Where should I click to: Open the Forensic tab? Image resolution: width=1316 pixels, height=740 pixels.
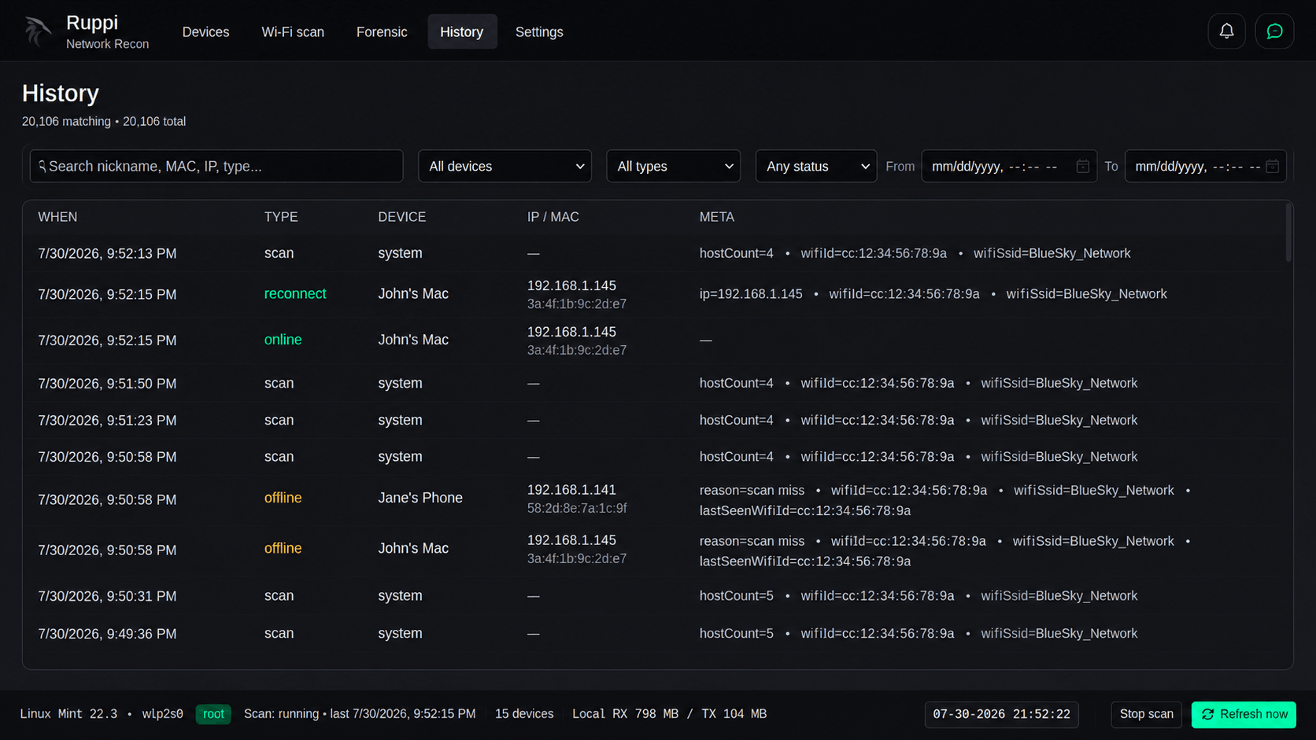click(x=382, y=31)
